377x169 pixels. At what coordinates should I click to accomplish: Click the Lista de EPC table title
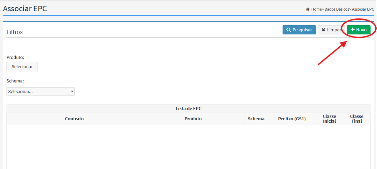(x=188, y=108)
